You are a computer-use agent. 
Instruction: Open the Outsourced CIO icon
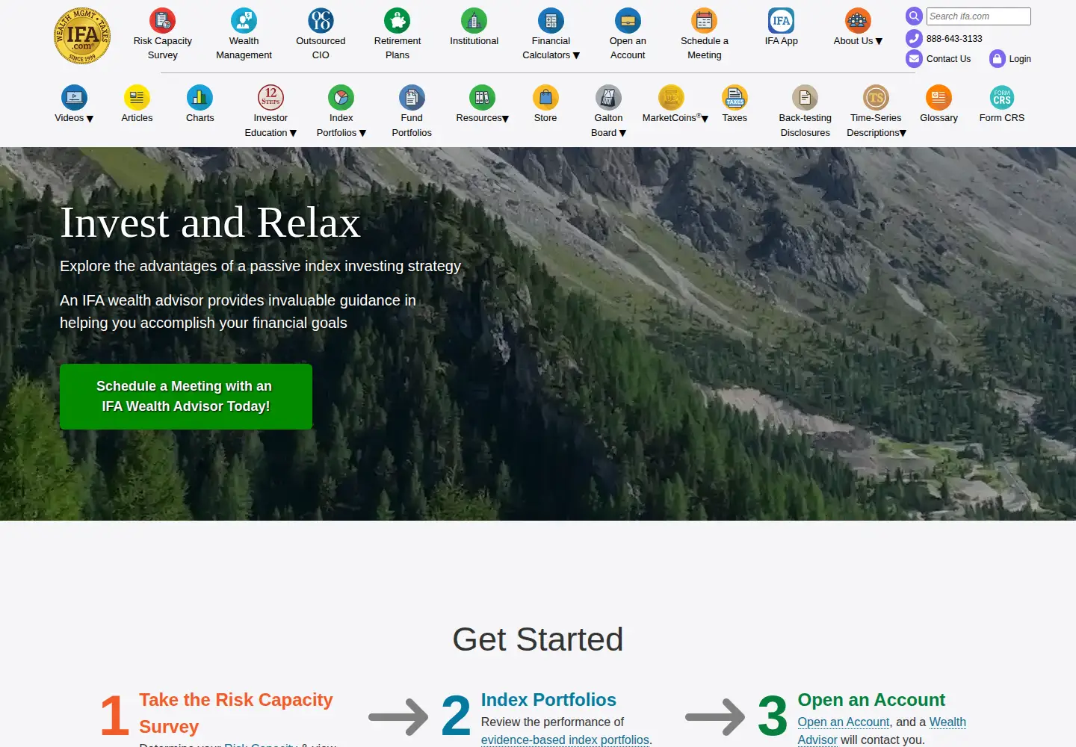coord(321,21)
